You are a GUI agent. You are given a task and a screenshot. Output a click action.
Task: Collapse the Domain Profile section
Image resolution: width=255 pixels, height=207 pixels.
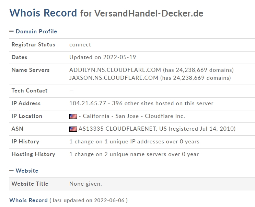pos(33,31)
